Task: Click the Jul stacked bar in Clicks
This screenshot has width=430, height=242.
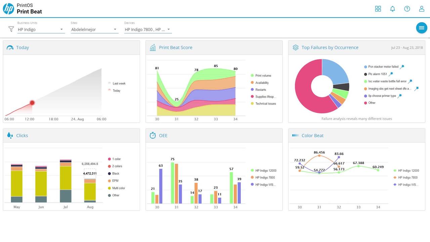Action: [66, 181]
